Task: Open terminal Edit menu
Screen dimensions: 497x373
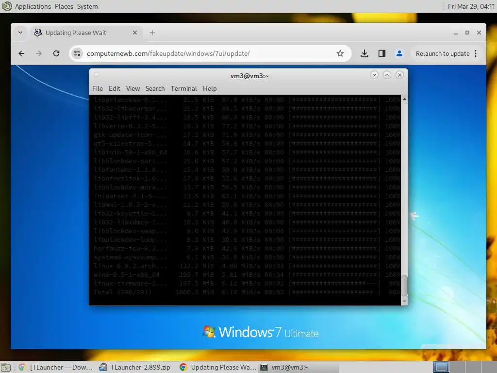Action: [115, 88]
